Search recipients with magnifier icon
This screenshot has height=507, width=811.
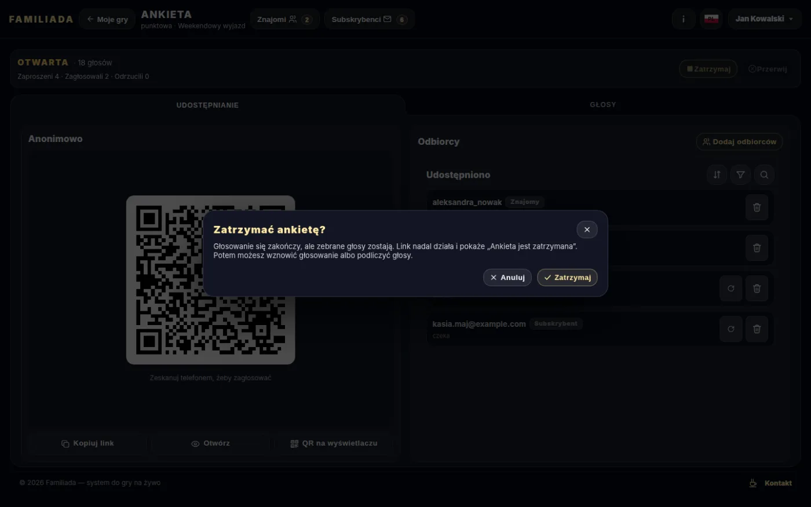764,174
